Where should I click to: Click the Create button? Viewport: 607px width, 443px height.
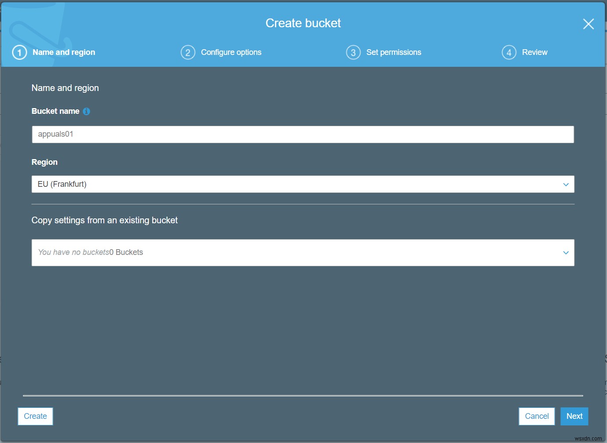click(35, 416)
